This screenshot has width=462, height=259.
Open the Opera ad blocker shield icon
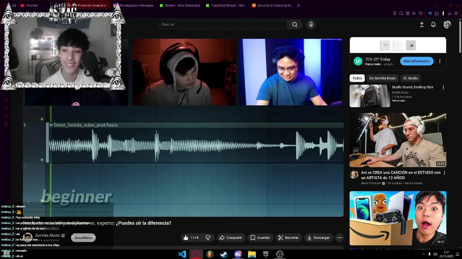pos(407,13)
